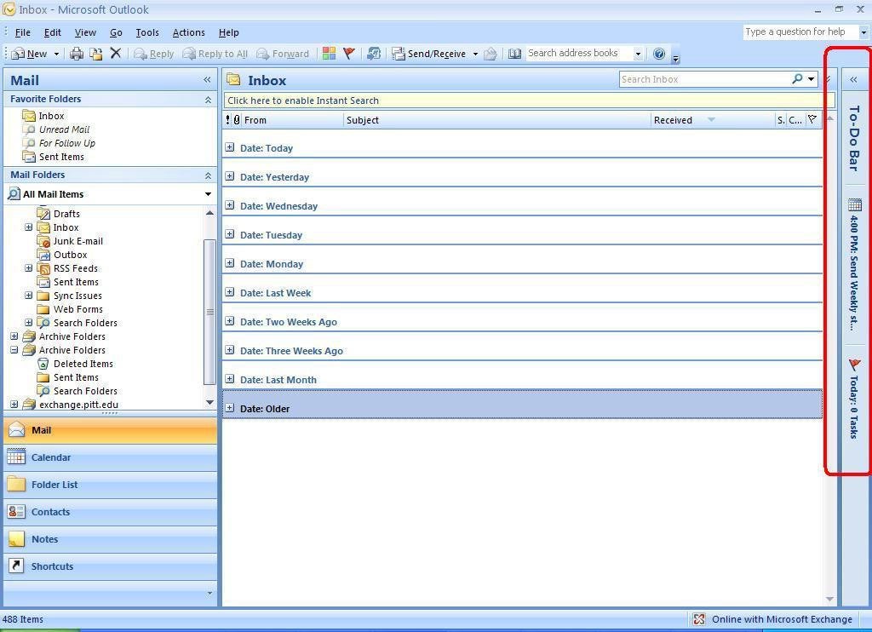Click the Reply to All button
The height and width of the screenshot is (632, 872).
point(215,54)
